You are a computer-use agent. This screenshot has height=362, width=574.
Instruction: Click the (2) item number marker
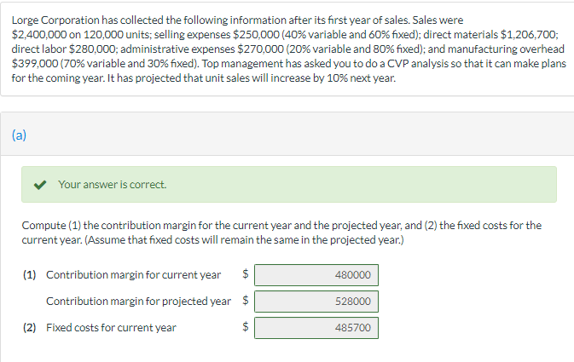coord(29,327)
